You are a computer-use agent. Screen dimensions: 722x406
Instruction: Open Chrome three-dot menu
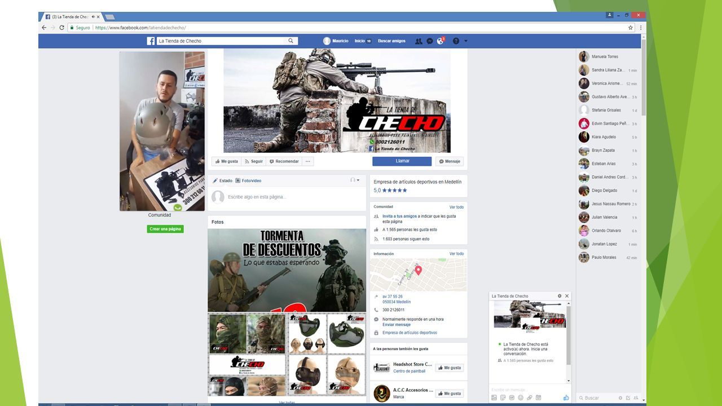tap(641, 28)
